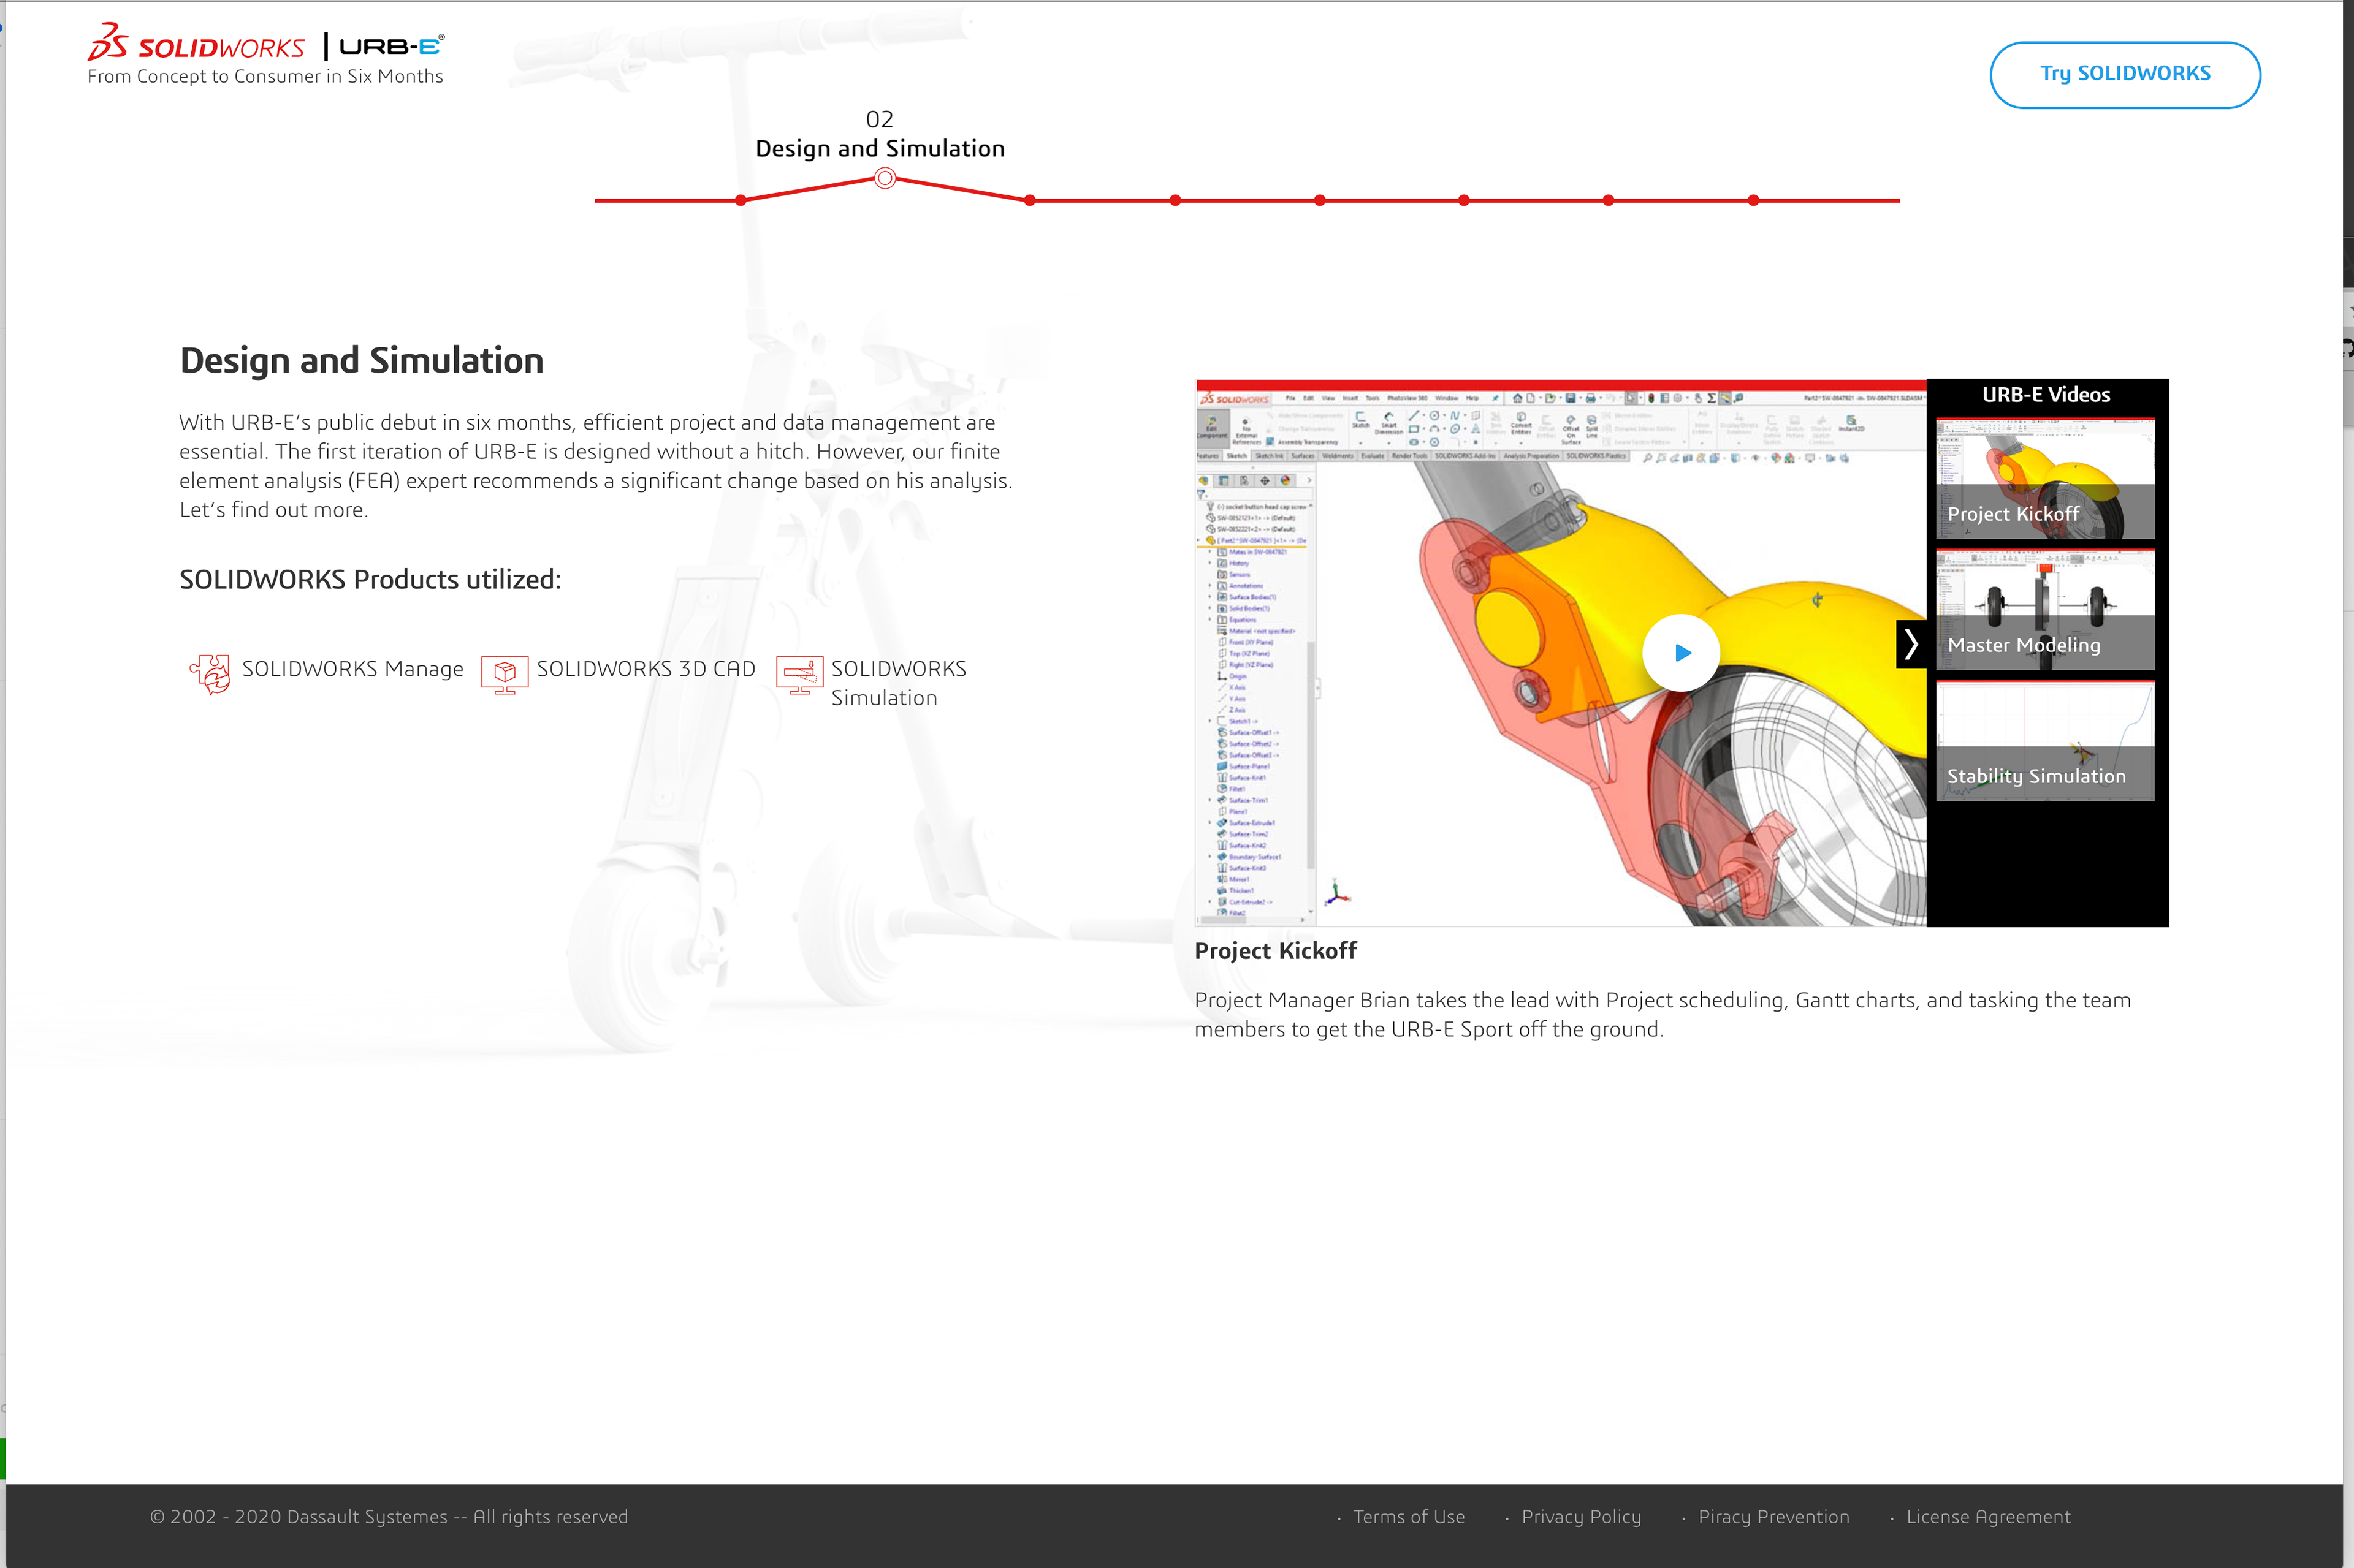Select the Master Modeling video thumbnail
This screenshot has height=1568, width=2354.
click(2045, 610)
